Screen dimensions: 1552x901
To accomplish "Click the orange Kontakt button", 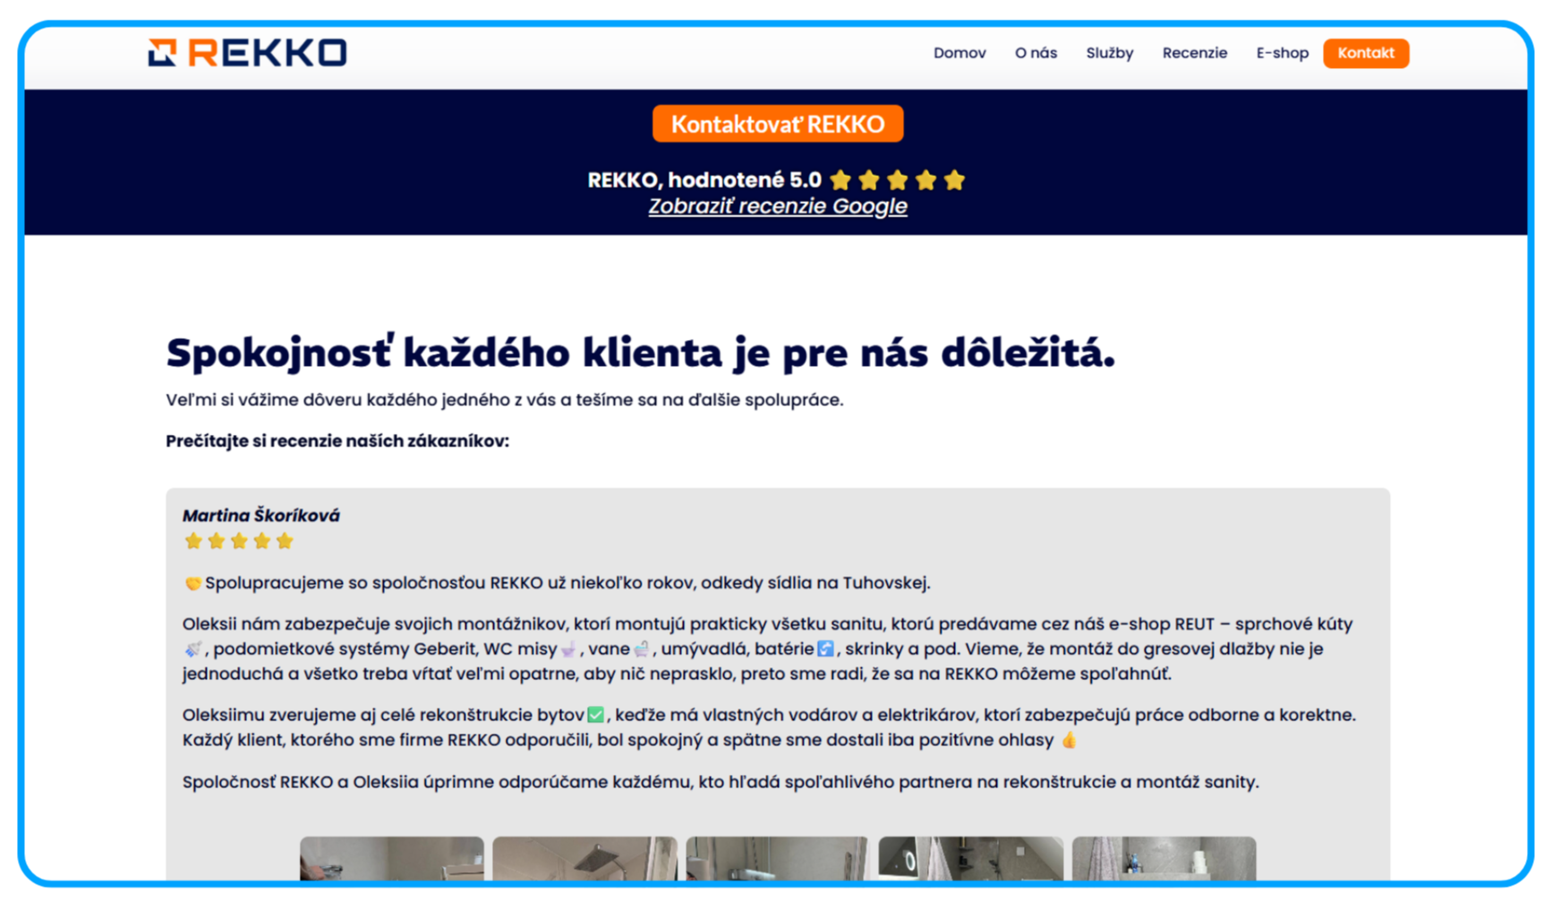I will click(x=1366, y=53).
